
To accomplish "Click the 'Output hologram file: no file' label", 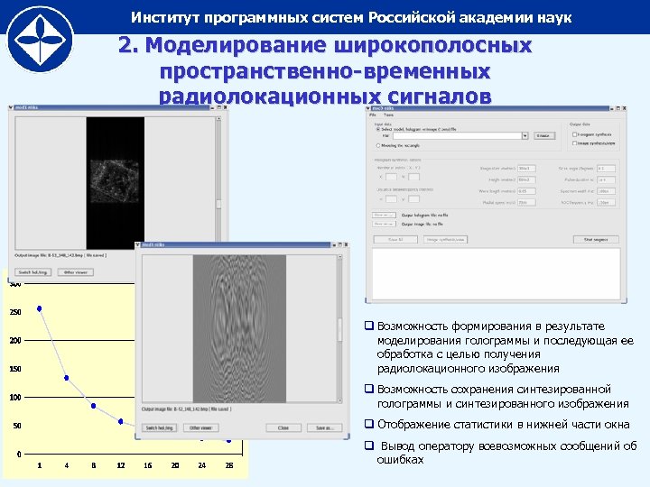I will pos(424,216).
